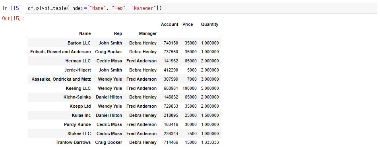Select the Koepp Ltd name cell
Image resolution: width=380 pixels, height=149 pixels.
click(x=80, y=106)
